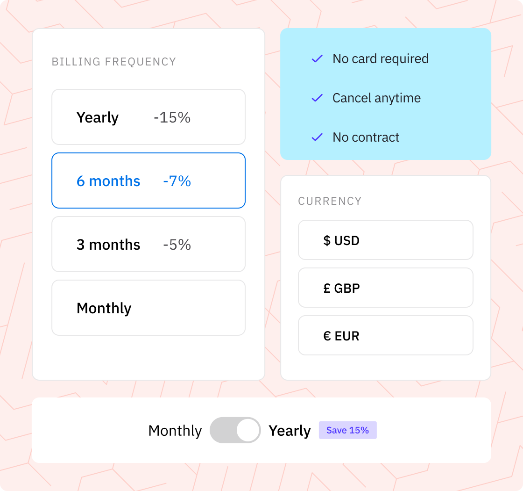
Task: Choose the 3 months billing plan
Action: click(148, 244)
